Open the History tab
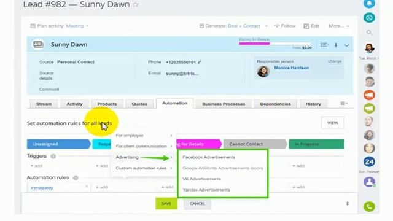Screen dimensions: 393x221 click(313, 104)
